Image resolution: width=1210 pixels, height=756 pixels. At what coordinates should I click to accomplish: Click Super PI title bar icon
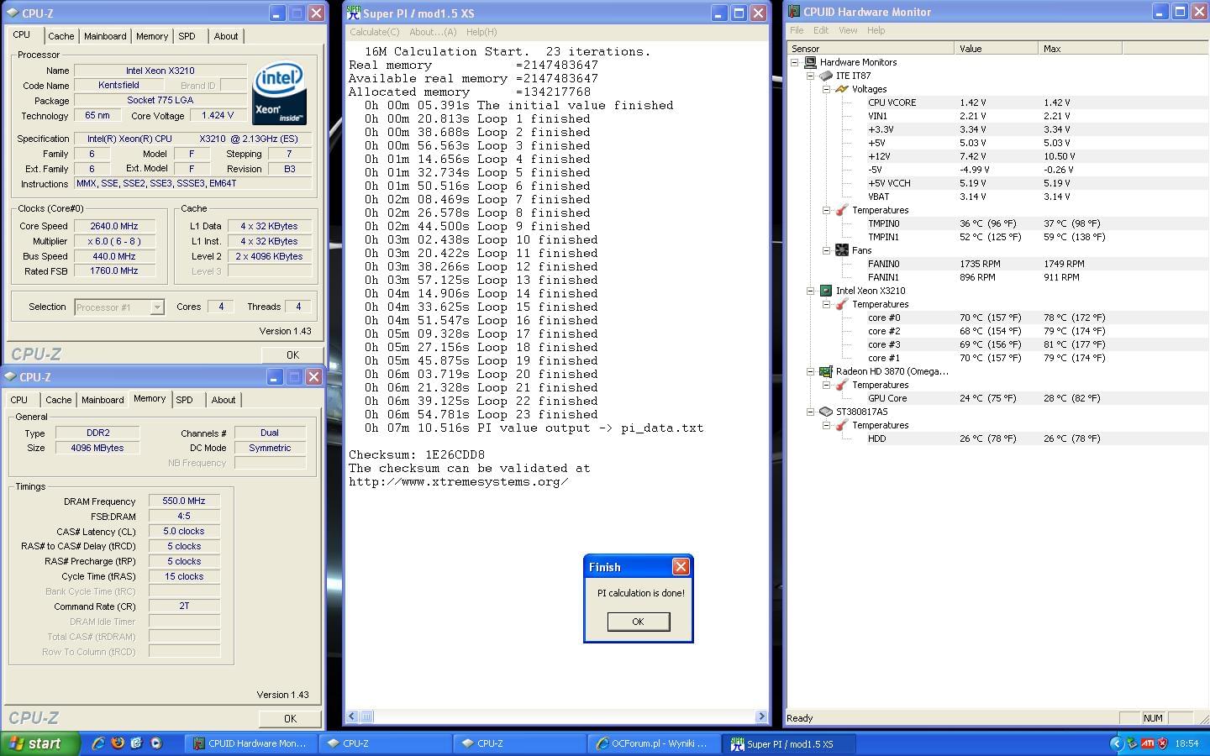(354, 13)
